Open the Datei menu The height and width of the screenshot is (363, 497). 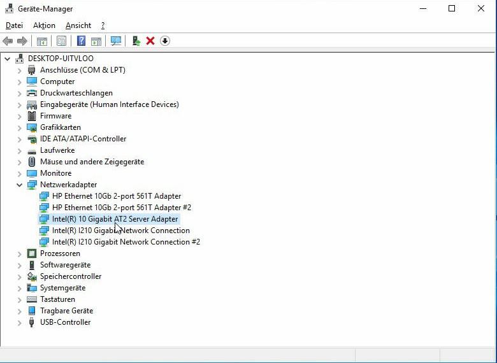(14, 25)
